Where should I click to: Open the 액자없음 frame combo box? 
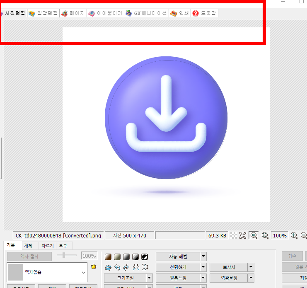[x=47, y=272]
